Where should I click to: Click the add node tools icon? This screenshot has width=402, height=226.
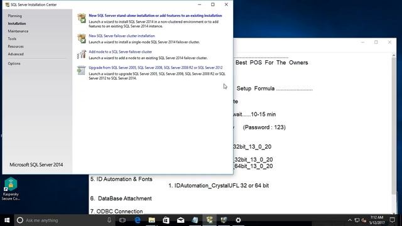click(x=82, y=55)
